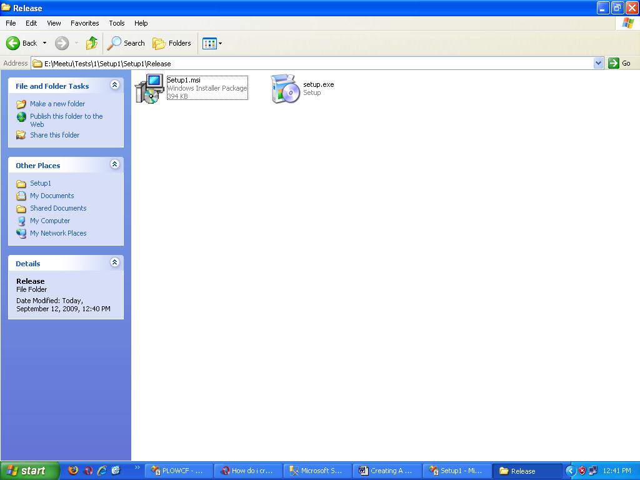Viewport: 640px width, 480px height.
Task: Expand hidden Quick Launch items chevron
Action: click(137, 467)
